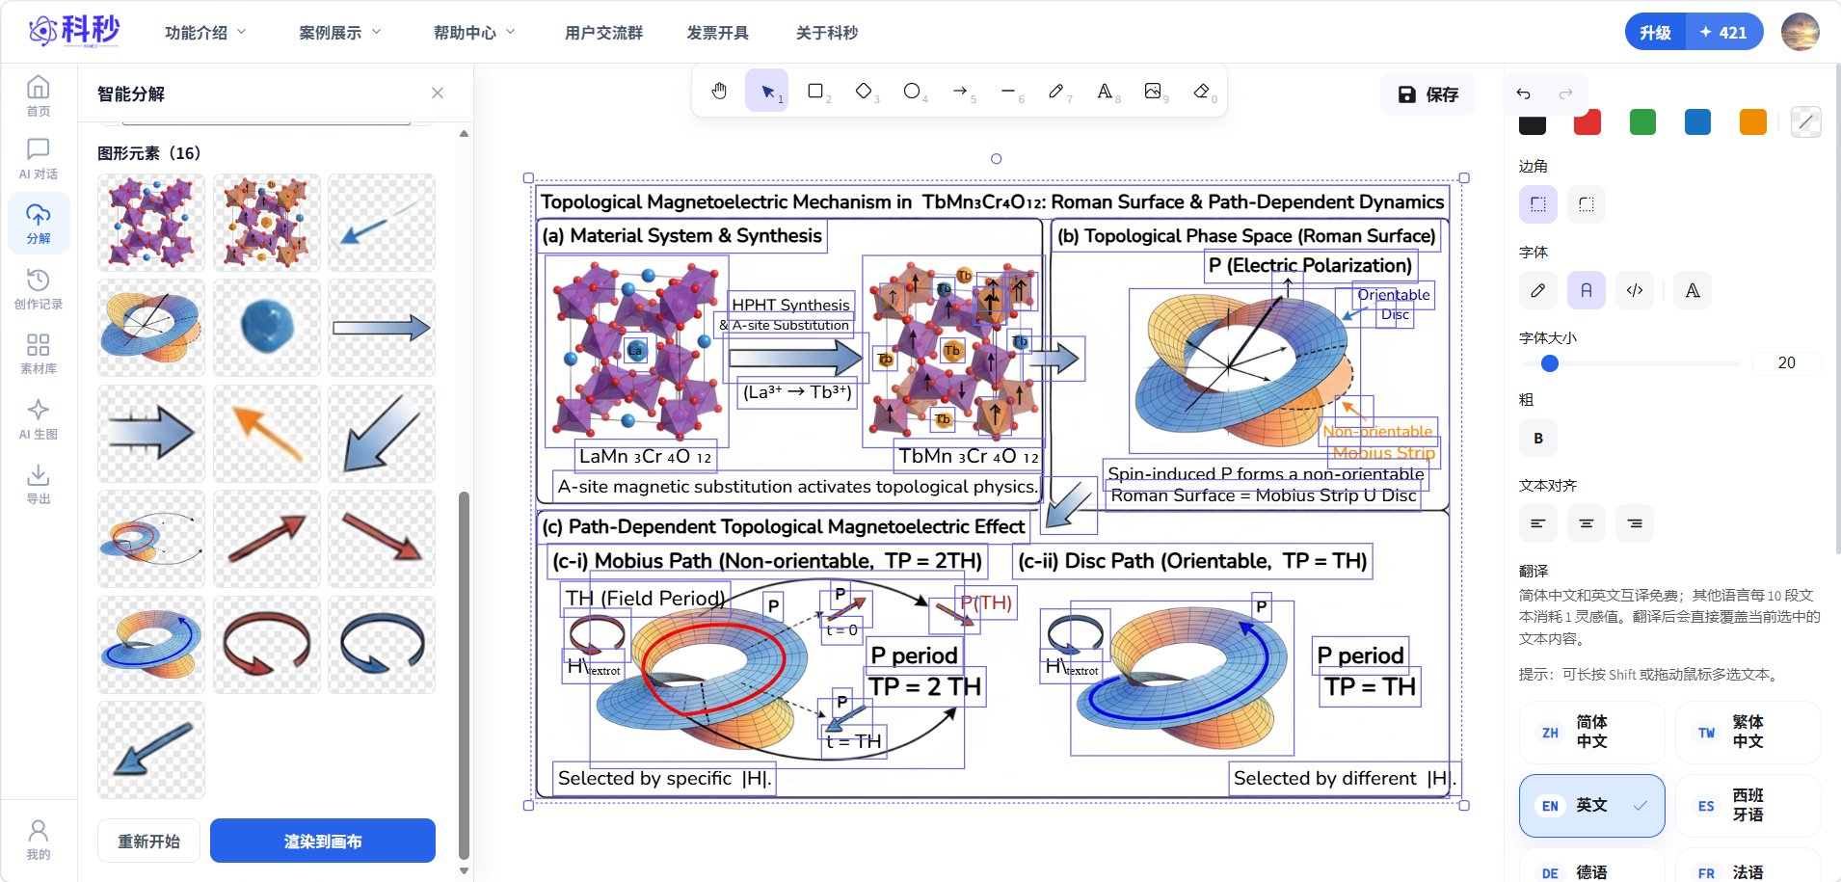Select the ellipse shape tool
This screenshot has width=1841, height=882.
[x=912, y=92]
